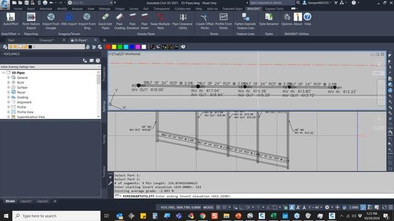Image resolution: width=394 pixels, height=221 pixels.
Task: Switch to the Express Tools ribbon tab
Action: click(274, 9)
